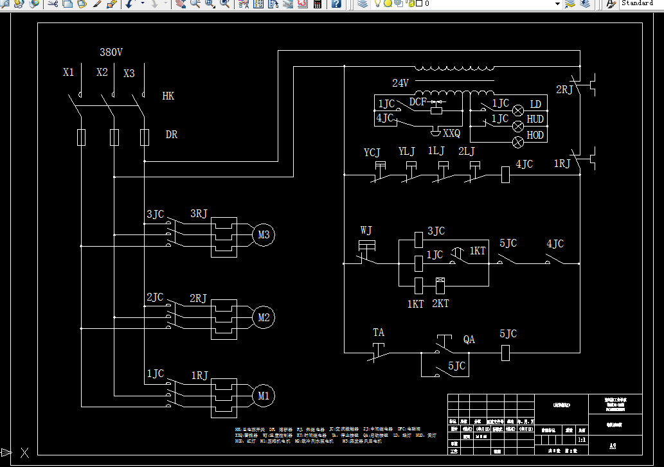Expand the layer list dropdown arrow
Viewport: 664px width, 467px height.
pos(558,4)
